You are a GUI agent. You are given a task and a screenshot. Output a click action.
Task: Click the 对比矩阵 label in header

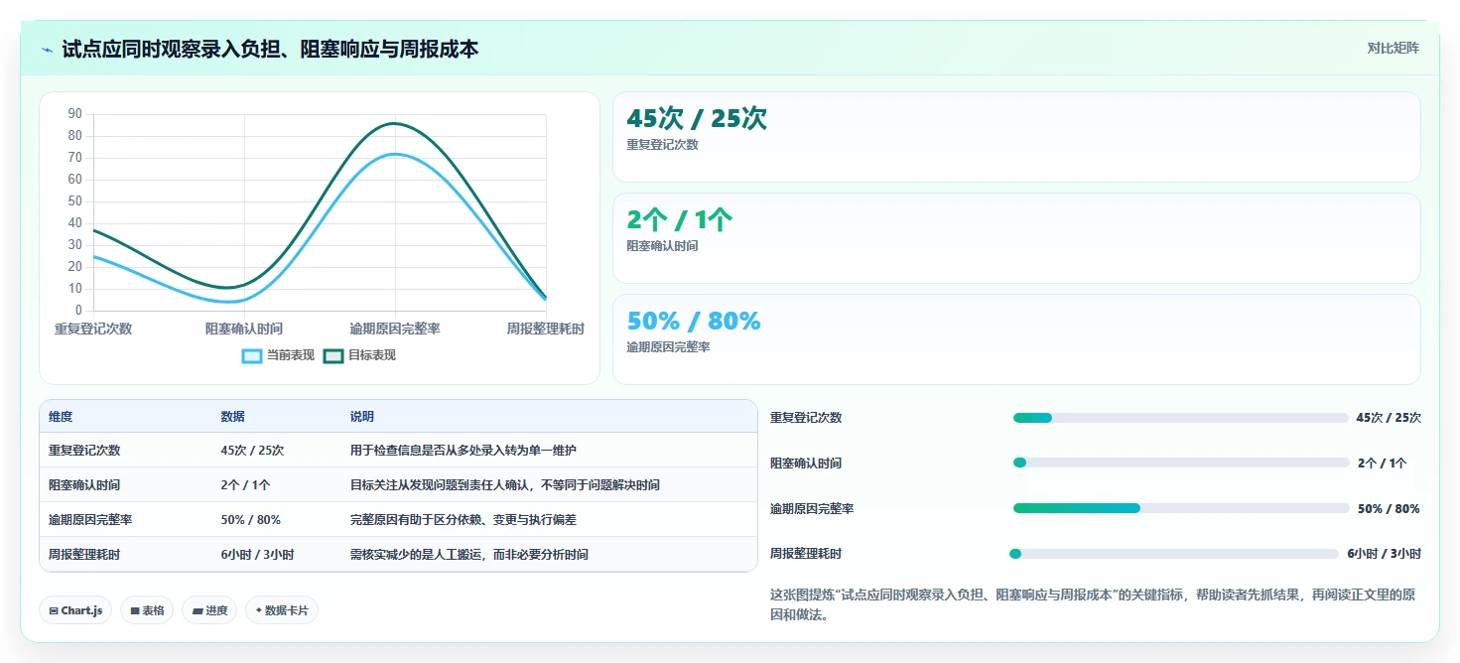[1393, 49]
